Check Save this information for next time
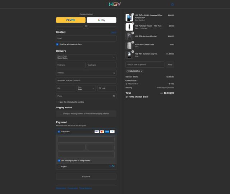 [x=57, y=102]
